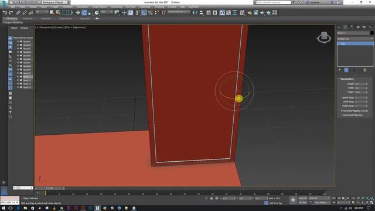375x211 pixels.
Task: Open the Rendering menu
Action: coord(117,7)
